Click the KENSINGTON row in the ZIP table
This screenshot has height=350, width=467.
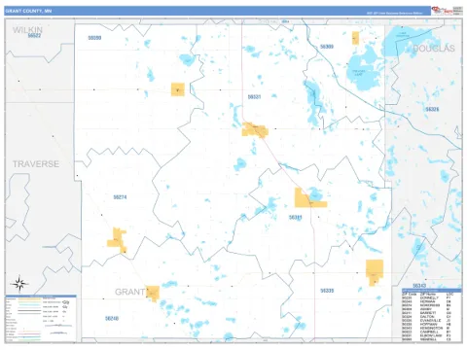click(427, 328)
